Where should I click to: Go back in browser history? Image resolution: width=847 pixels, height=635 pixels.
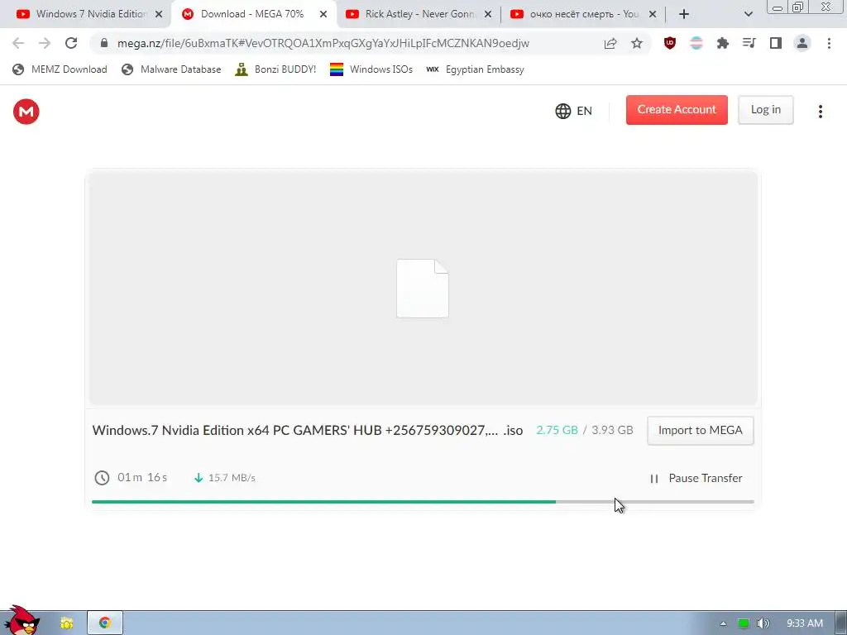[18, 43]
